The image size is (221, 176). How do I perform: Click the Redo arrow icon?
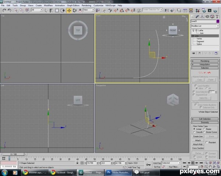10,10
